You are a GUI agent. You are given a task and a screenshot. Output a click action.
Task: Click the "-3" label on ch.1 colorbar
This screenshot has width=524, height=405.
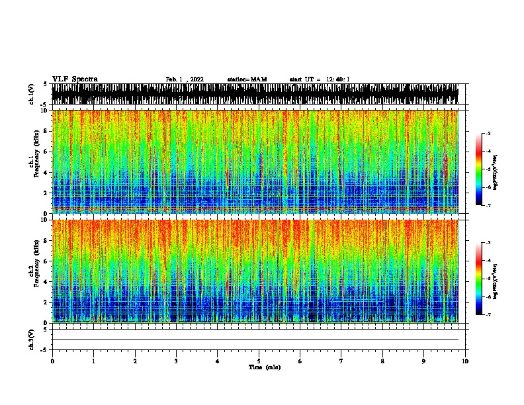point(488,133)
